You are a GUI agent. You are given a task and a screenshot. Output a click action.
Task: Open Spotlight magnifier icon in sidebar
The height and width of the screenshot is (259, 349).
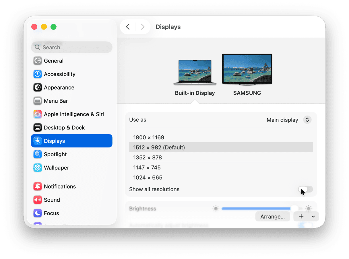coord(38,154)
